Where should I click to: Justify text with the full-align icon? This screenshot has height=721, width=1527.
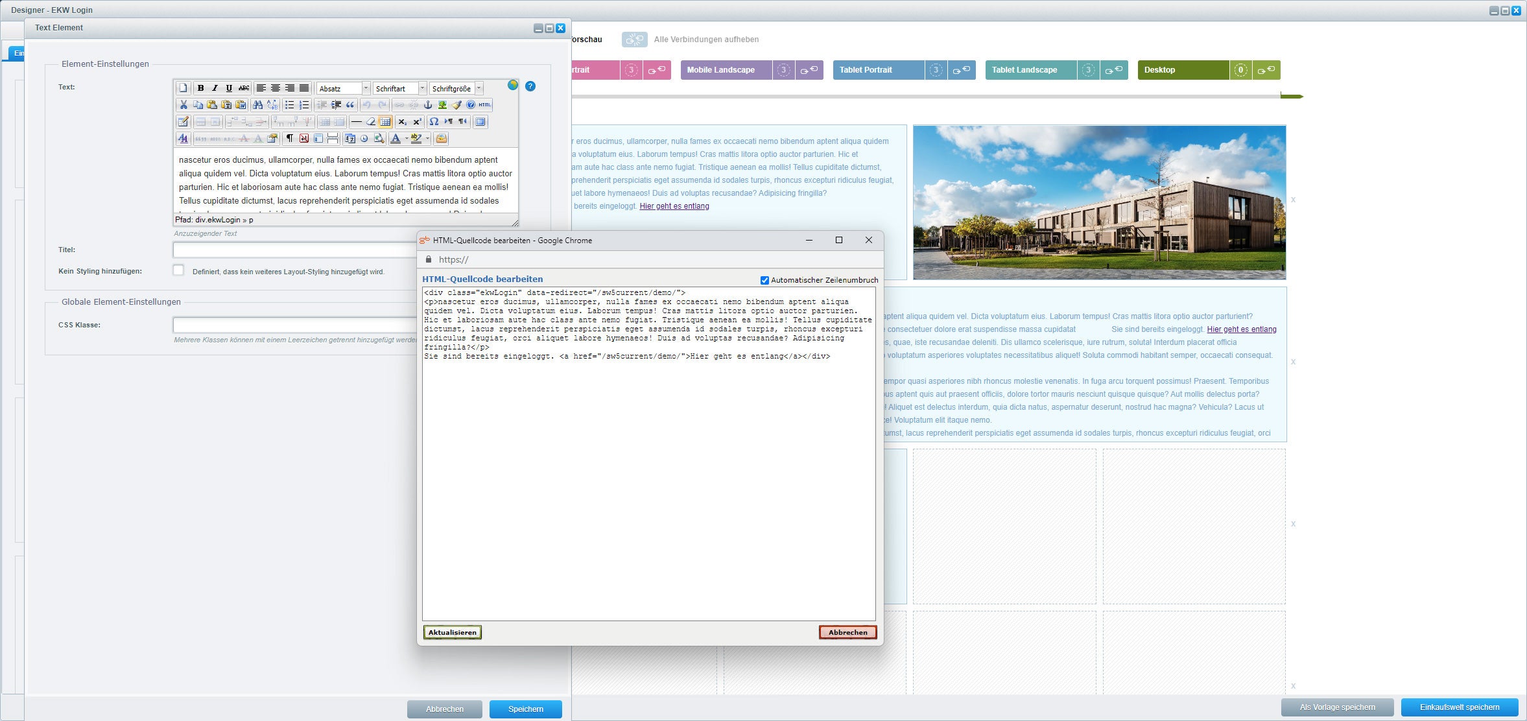click(304, 88)
